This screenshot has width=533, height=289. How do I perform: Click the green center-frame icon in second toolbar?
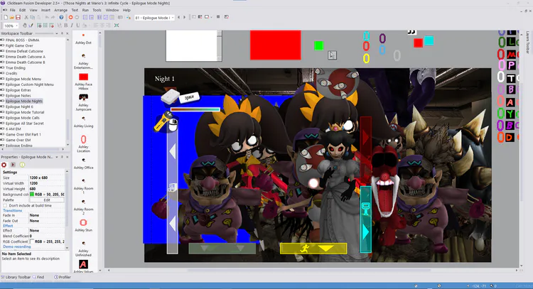[117, 26]
